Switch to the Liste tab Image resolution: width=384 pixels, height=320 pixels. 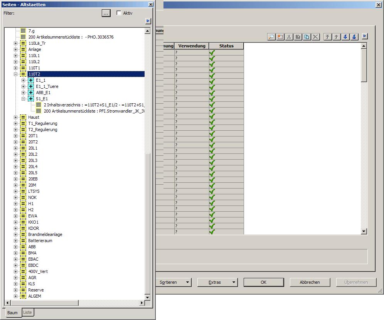27,312
